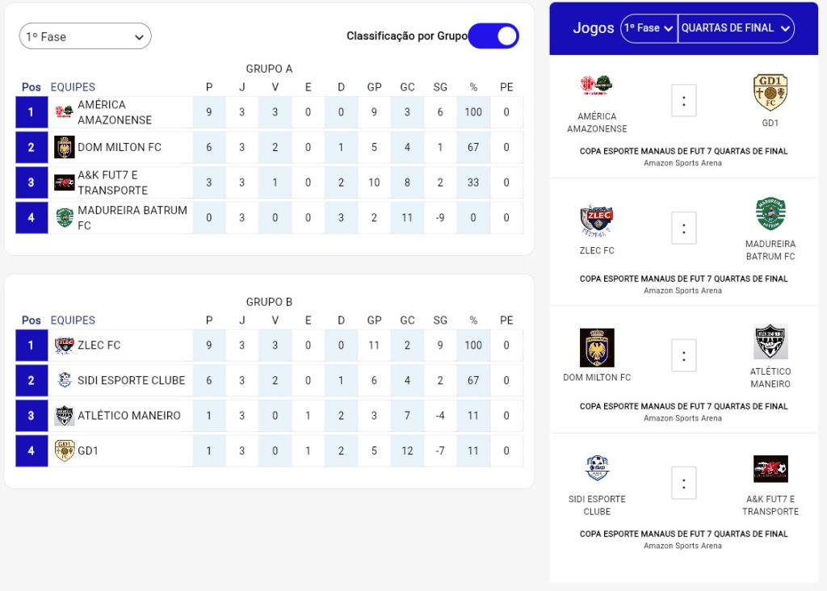Click score box for ZLEC FC vs Madureira
This screenshot has height=591, width=827.
pos(683,228)
